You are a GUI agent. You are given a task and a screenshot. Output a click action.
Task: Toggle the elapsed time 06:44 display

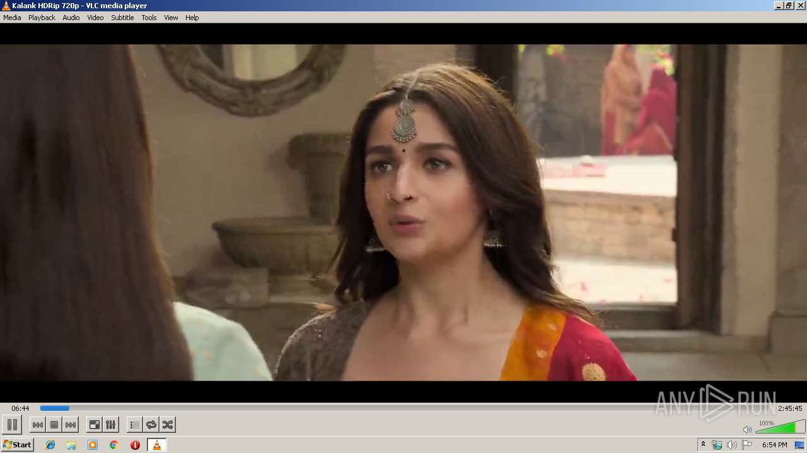(x=20, y=408)
